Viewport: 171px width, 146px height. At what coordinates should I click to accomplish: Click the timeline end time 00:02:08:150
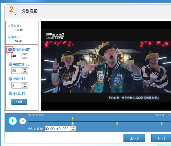(162, 115)
